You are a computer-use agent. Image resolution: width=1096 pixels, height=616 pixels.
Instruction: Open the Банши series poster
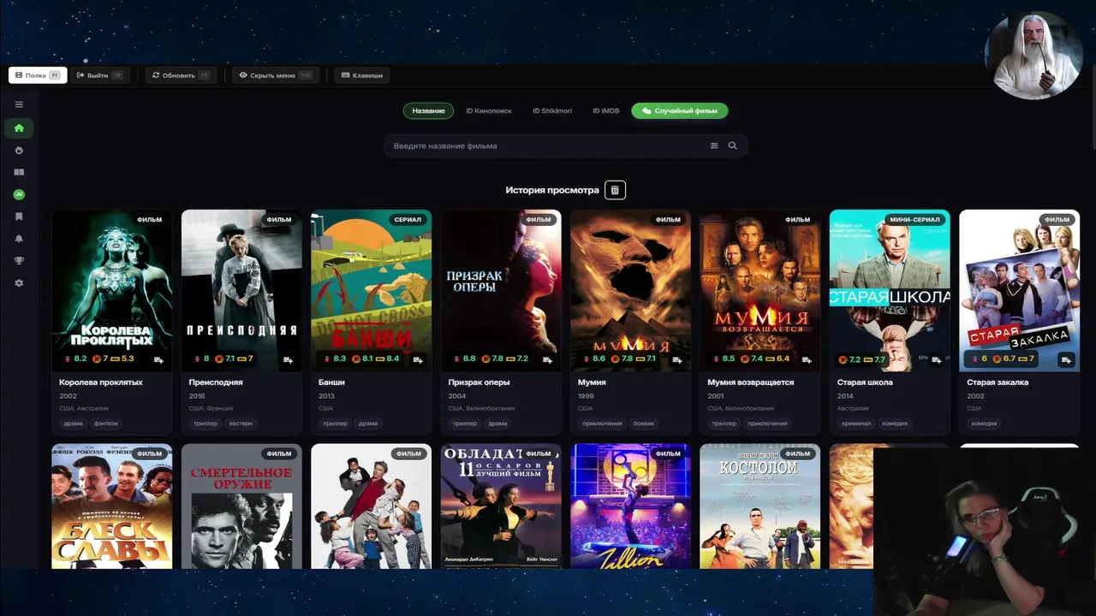pyautogui.click(x=372, y=290)
